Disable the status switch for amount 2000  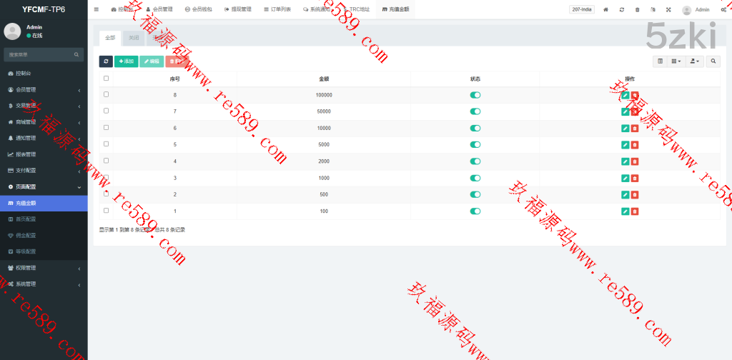pos(475,161)
